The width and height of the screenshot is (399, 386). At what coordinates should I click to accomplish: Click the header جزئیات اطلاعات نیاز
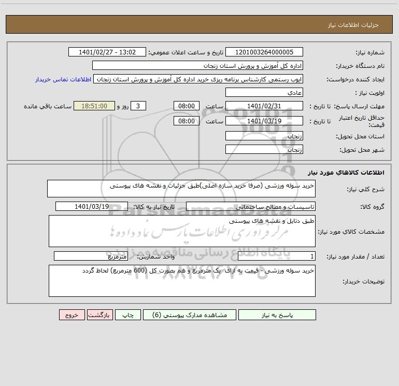coord(353,25)
